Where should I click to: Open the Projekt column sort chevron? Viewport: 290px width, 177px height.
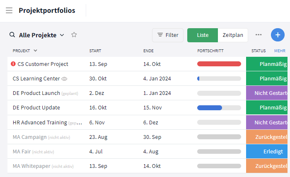point(35,51)
